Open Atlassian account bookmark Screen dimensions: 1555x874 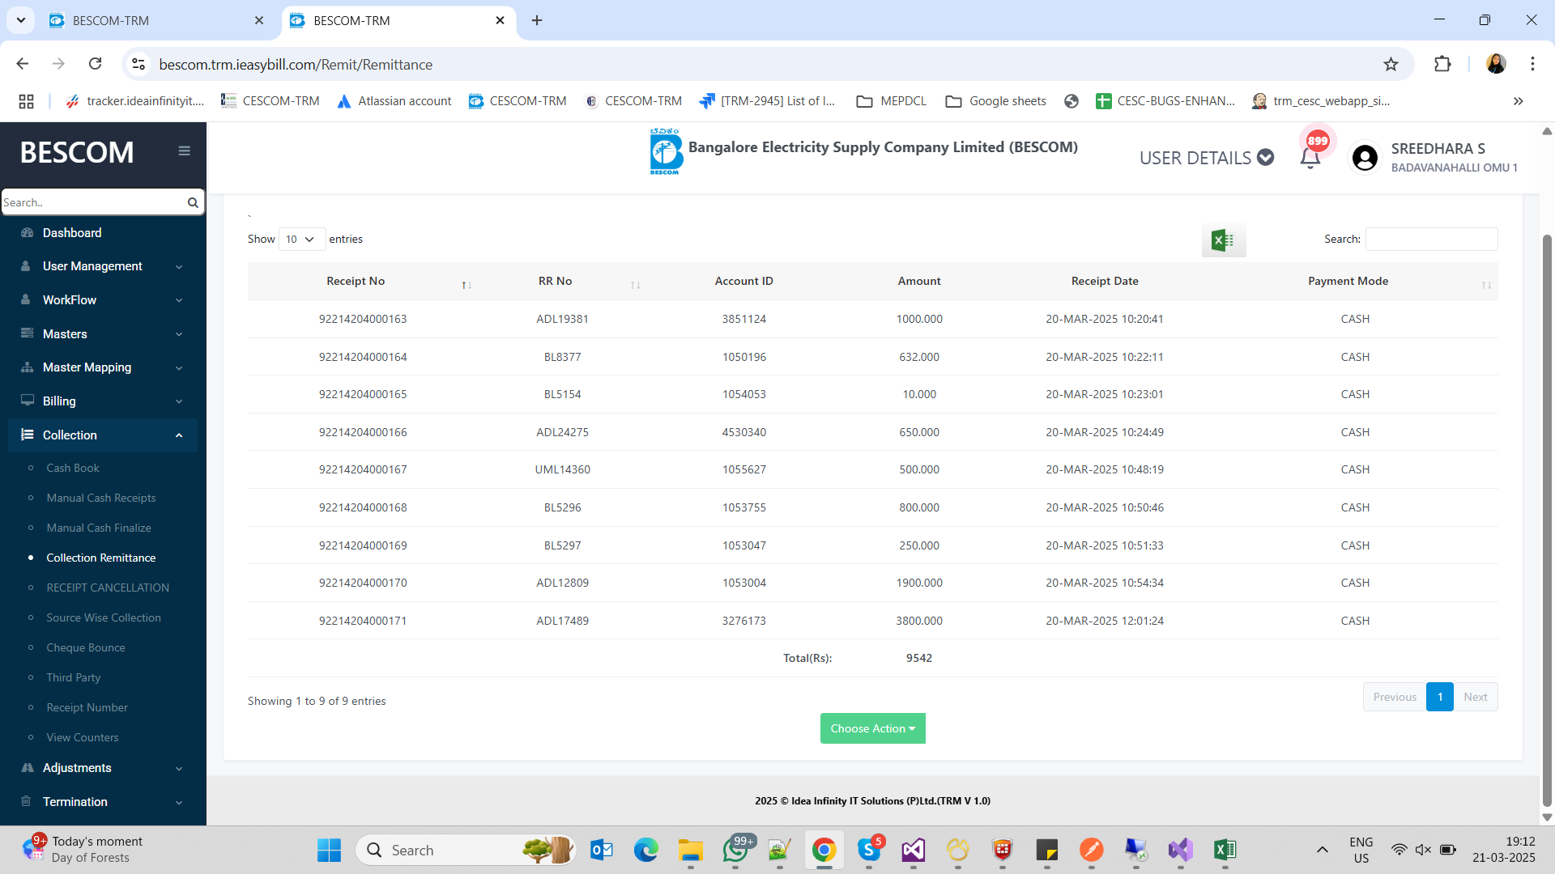[394, 101]
